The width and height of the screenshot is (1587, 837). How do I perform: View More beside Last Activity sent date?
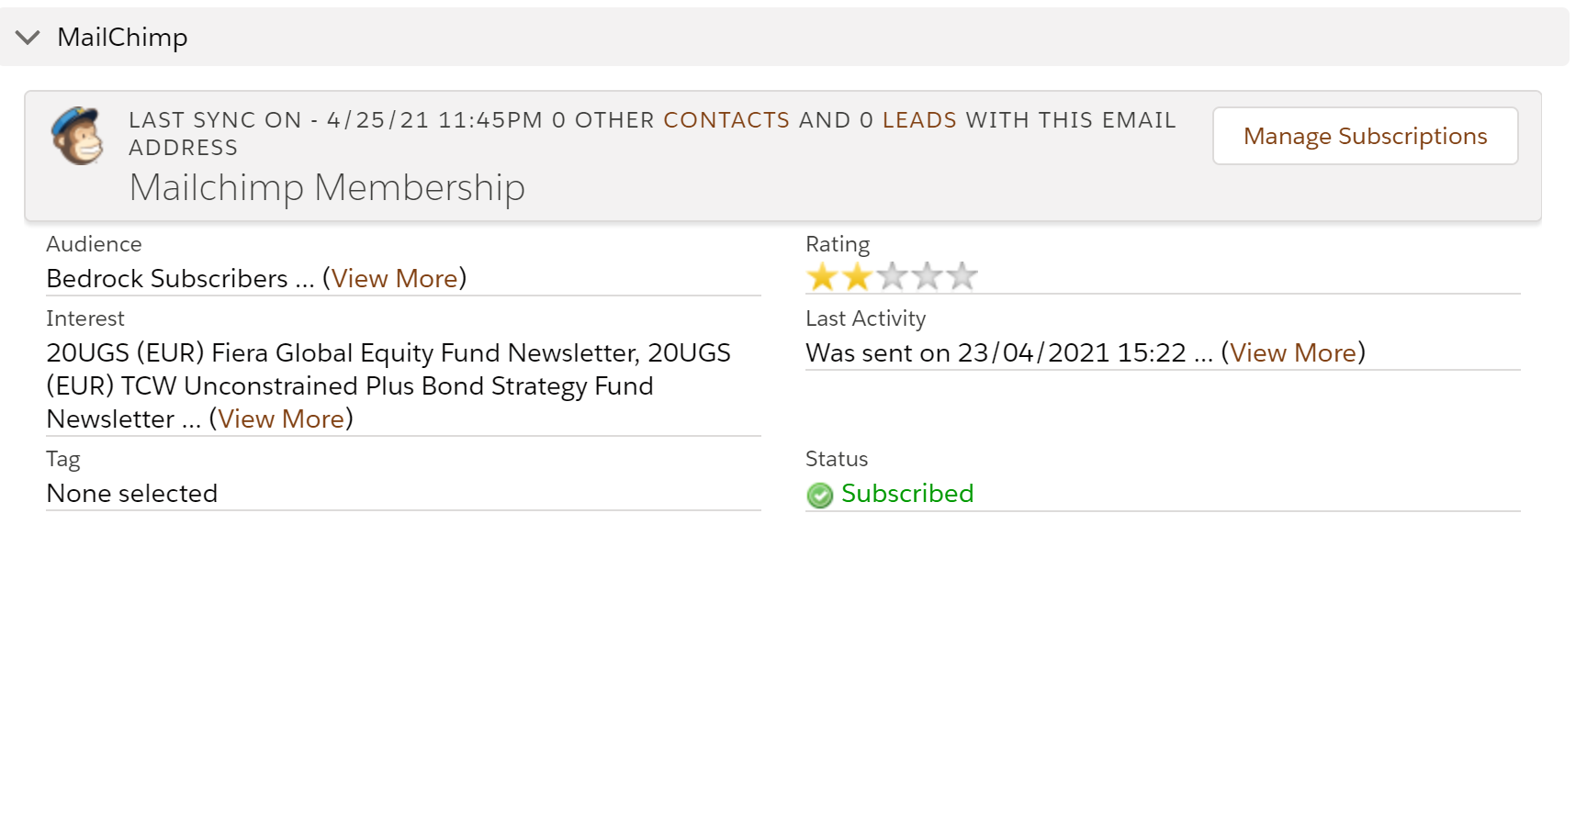click(1293, 352)
